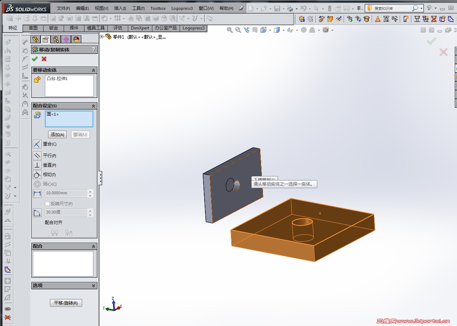The width and height of the screenshot is (457, 326).
Task: Click the 10.0000mm distance input field
Action: [x=66, y=193]
